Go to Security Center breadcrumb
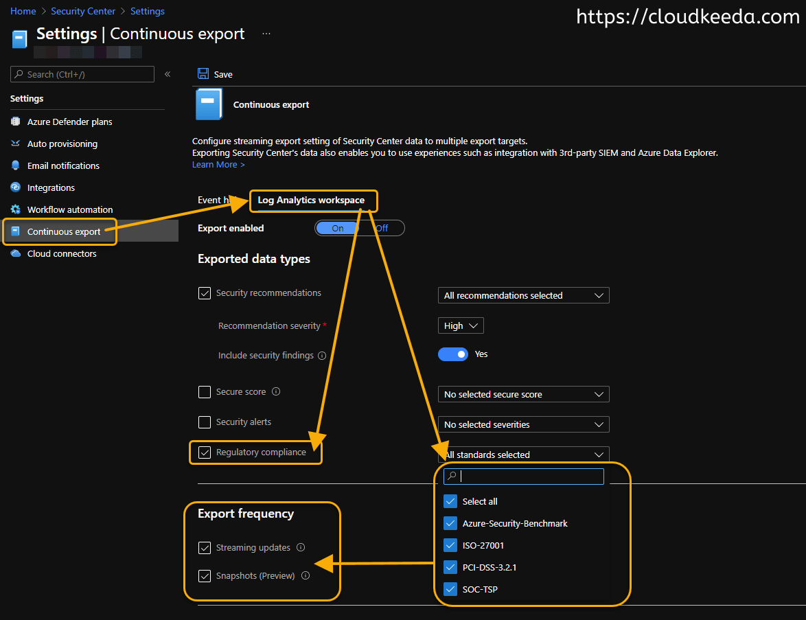 point(83,11)
